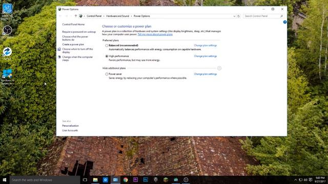Click the Power Options breadcrumb
The height and width of the screenshot is (184, 328).
pyautogui.click(x=142, y=16)
